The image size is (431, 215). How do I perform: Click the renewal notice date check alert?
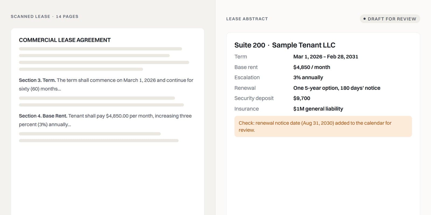pos(323,127)
